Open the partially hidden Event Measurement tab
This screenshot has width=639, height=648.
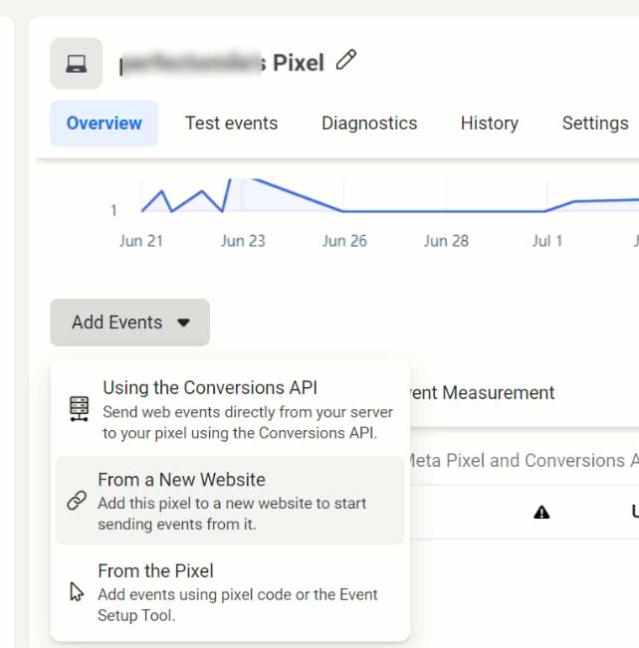484,392
